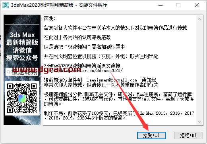Screen dimensions: 207x144
Task: Click the installer app icon in title bar
Action: (x=6, y=5)
